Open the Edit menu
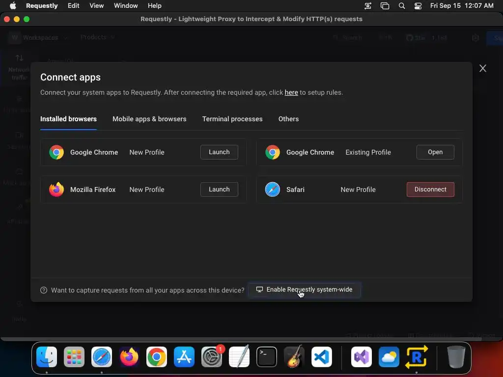503x377 pixels. pyautogui.click(x=74, y=5)
